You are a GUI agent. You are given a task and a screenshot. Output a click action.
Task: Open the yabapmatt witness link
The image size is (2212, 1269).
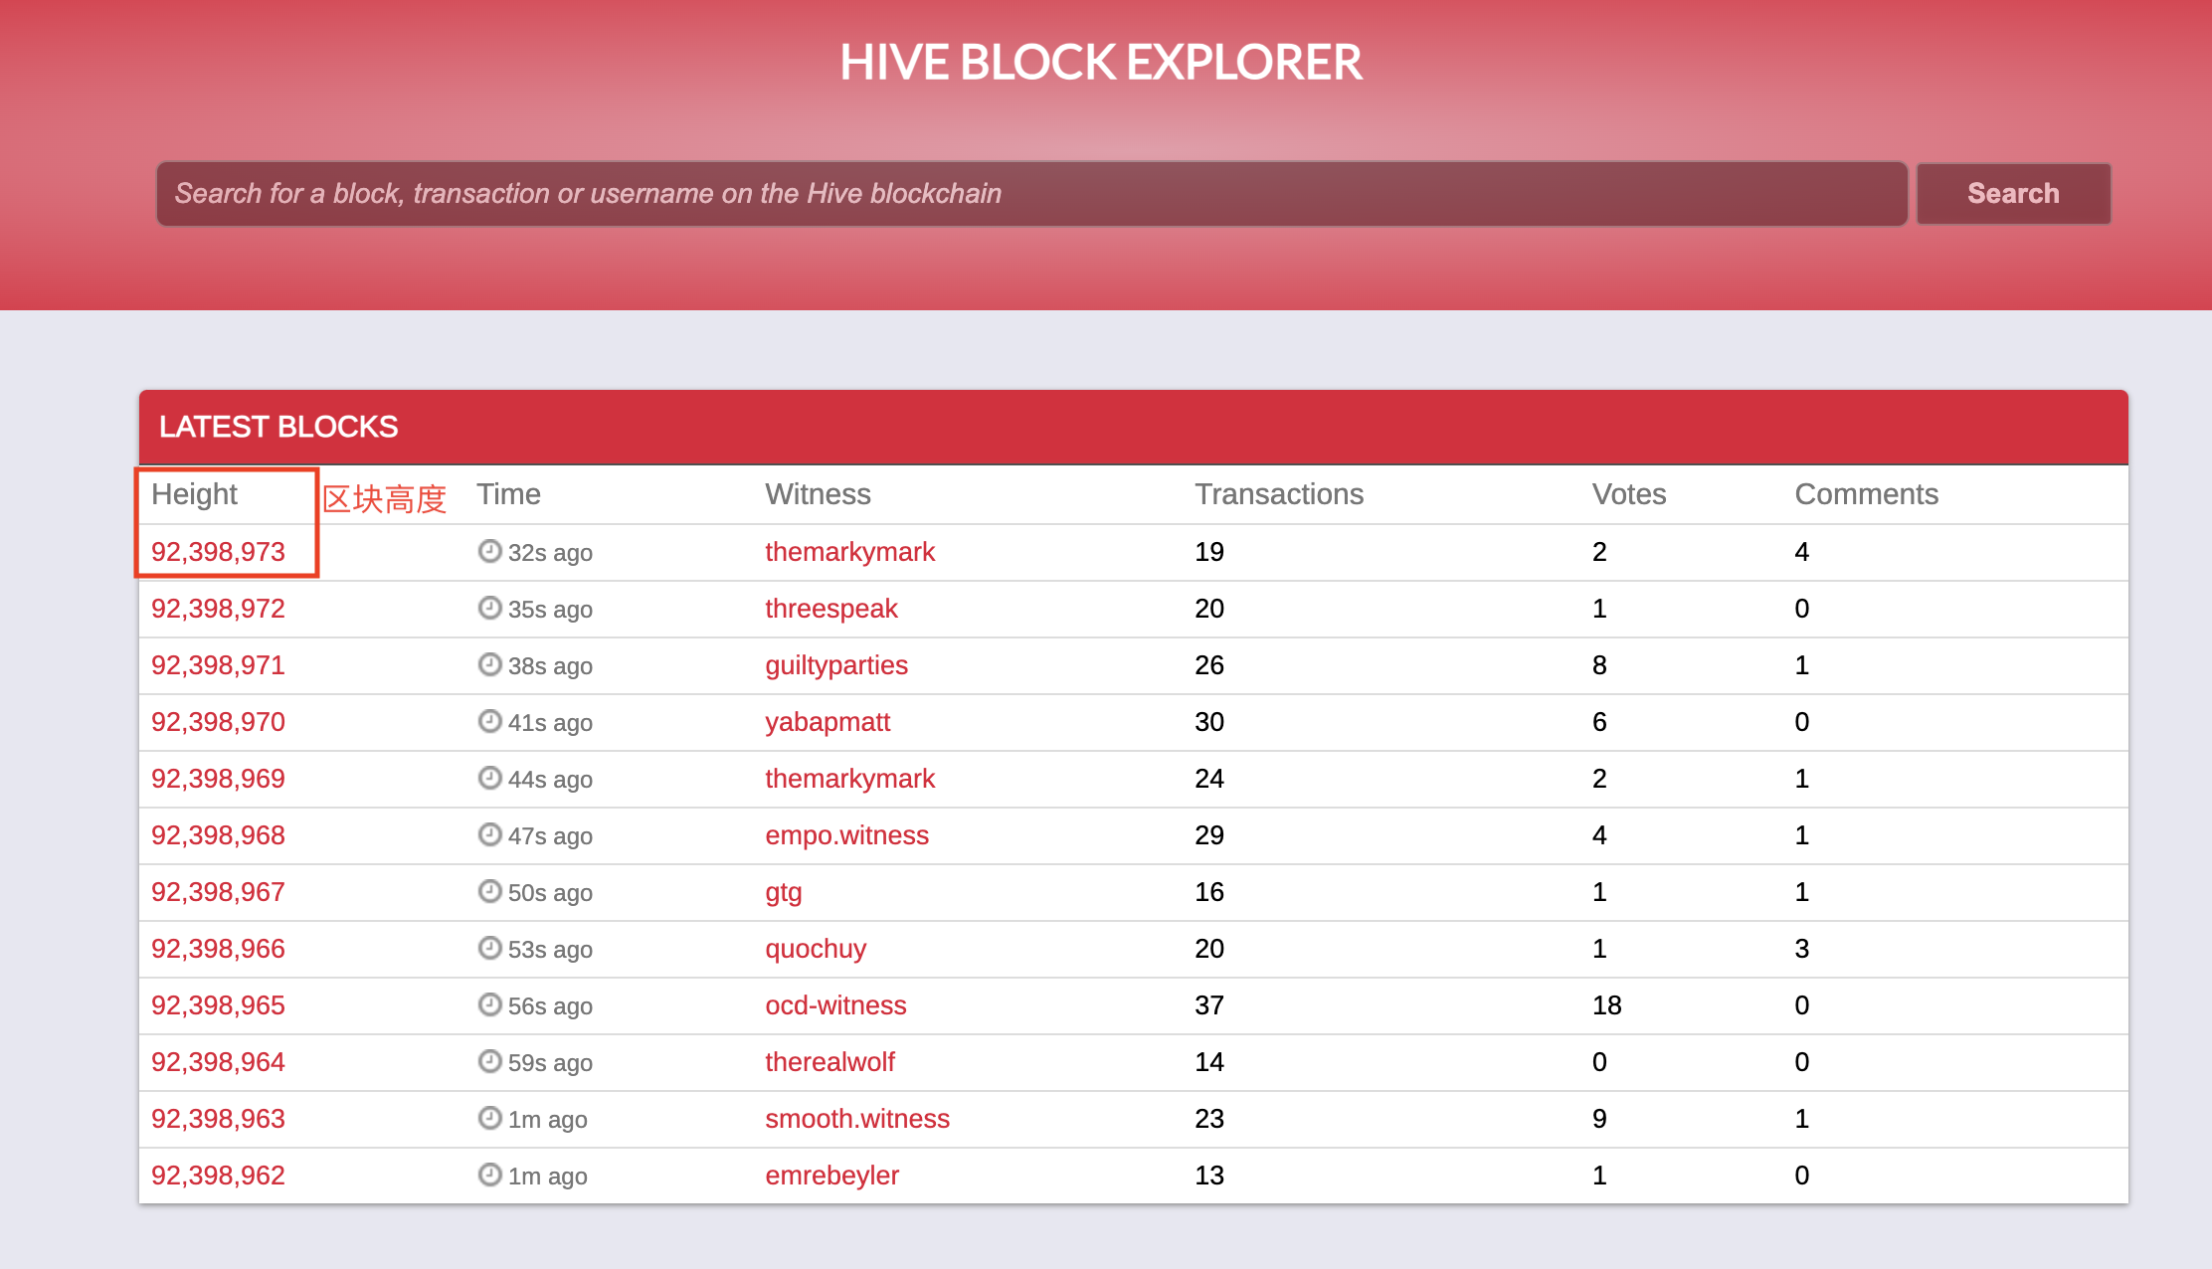click(827, 722)
